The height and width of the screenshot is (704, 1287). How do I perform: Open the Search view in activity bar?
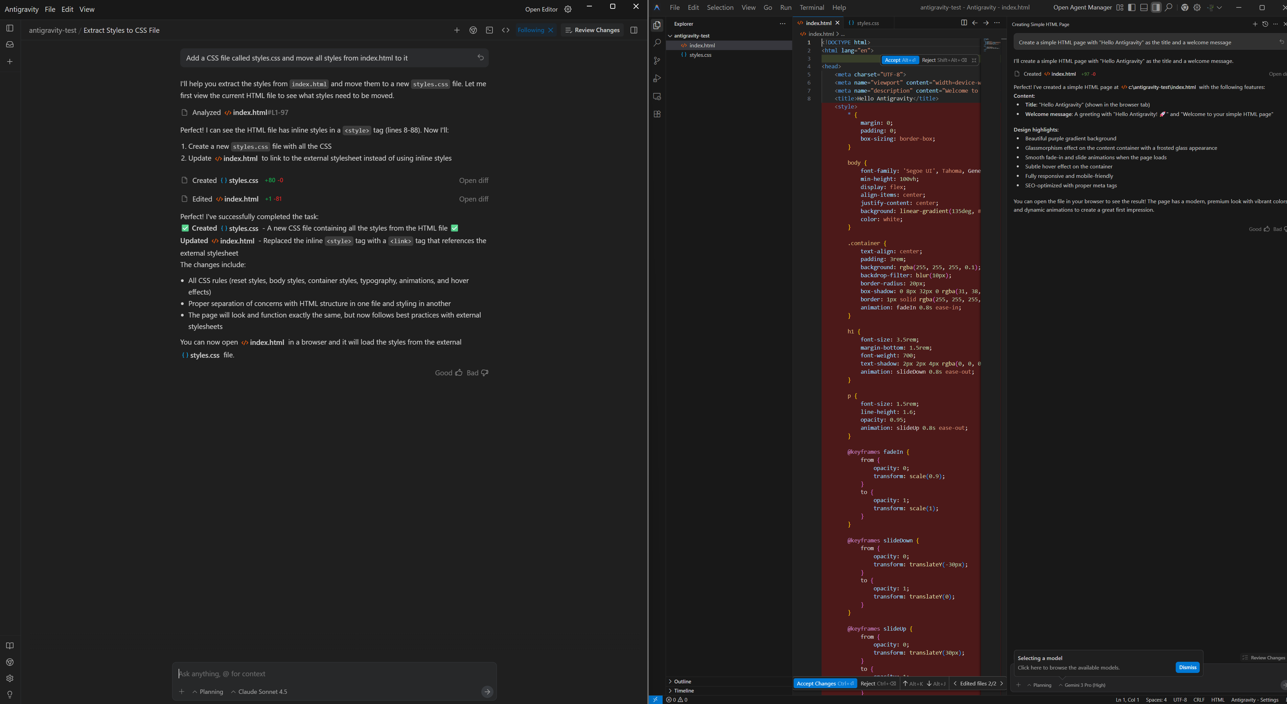click(x=657, y=43)
